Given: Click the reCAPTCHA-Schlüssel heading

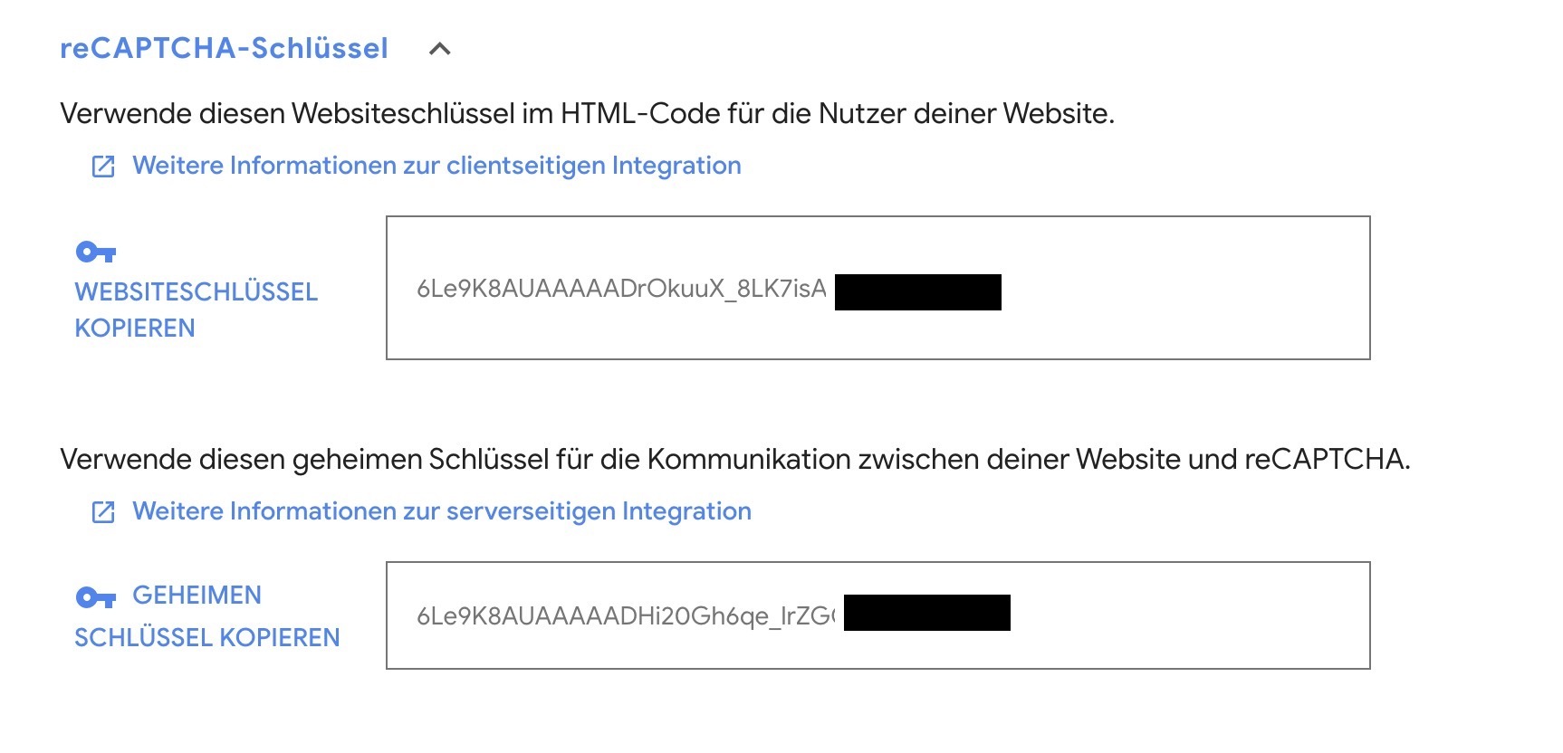Looking at the screenshot, I should 224,48.
